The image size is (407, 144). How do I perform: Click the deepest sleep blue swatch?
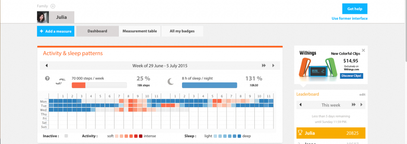click(x=239, y=136)
